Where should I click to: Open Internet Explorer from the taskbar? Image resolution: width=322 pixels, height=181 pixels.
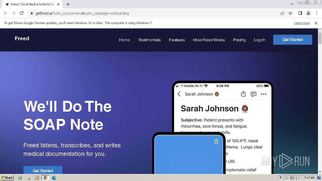click(20, 178)
